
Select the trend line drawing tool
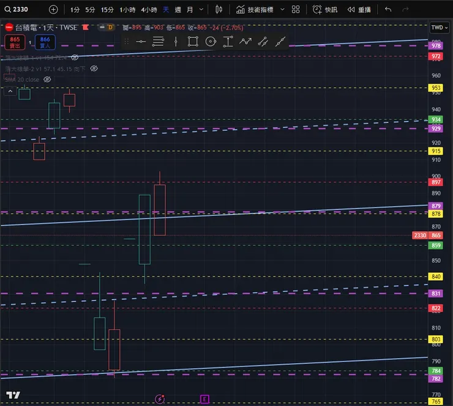280,42
